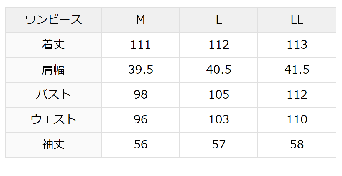The width and height of the screenshot is (342, 176).
Task: Click the 着丈 row label
Action: coord(53,45)
